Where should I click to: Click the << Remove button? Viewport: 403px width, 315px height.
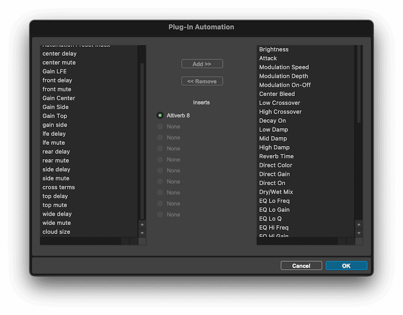(x=202, y=82)
